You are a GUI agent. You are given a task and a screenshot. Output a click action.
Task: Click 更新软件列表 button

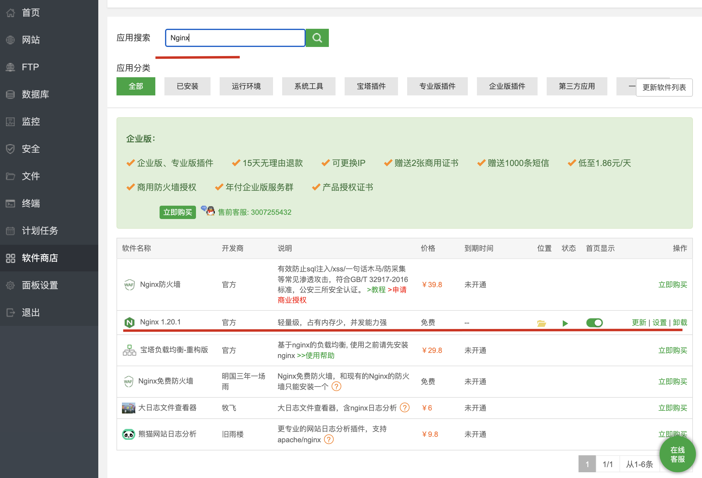[664, 88]
